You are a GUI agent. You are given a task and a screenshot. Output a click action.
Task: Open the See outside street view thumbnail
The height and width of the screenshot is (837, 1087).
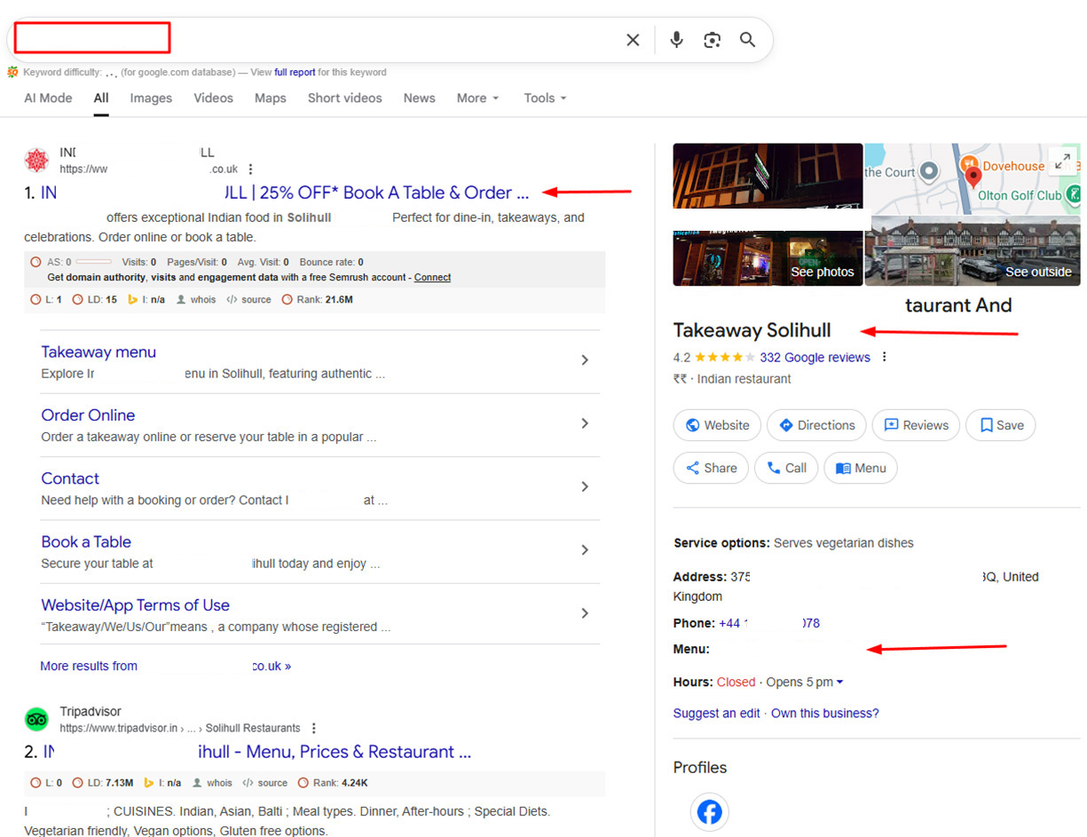coord(973,252)
